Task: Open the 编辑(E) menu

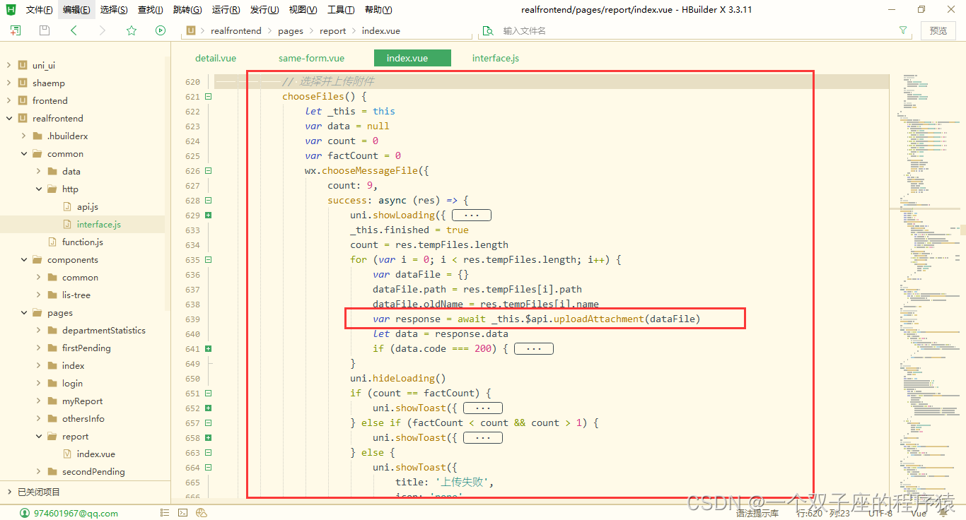Action: (76, 10)
